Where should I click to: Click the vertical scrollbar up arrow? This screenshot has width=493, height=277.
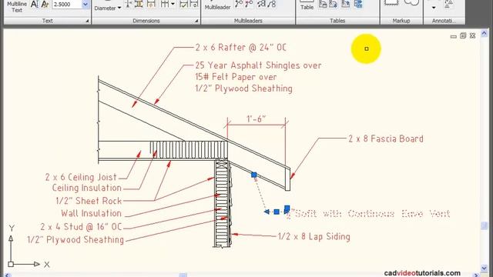pos(485,33)
